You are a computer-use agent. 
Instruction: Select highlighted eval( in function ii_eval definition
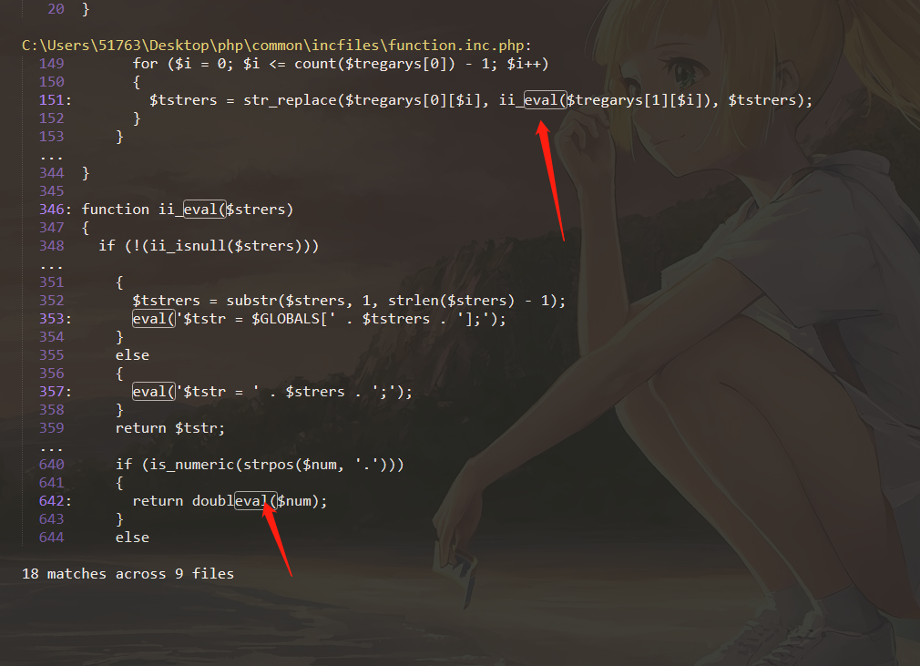pos(205,210)
